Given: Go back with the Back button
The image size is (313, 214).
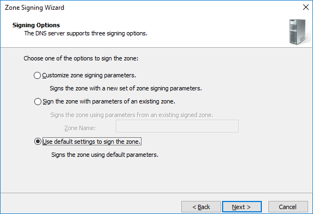Looking at the screenshot, I should click(201, 207).
